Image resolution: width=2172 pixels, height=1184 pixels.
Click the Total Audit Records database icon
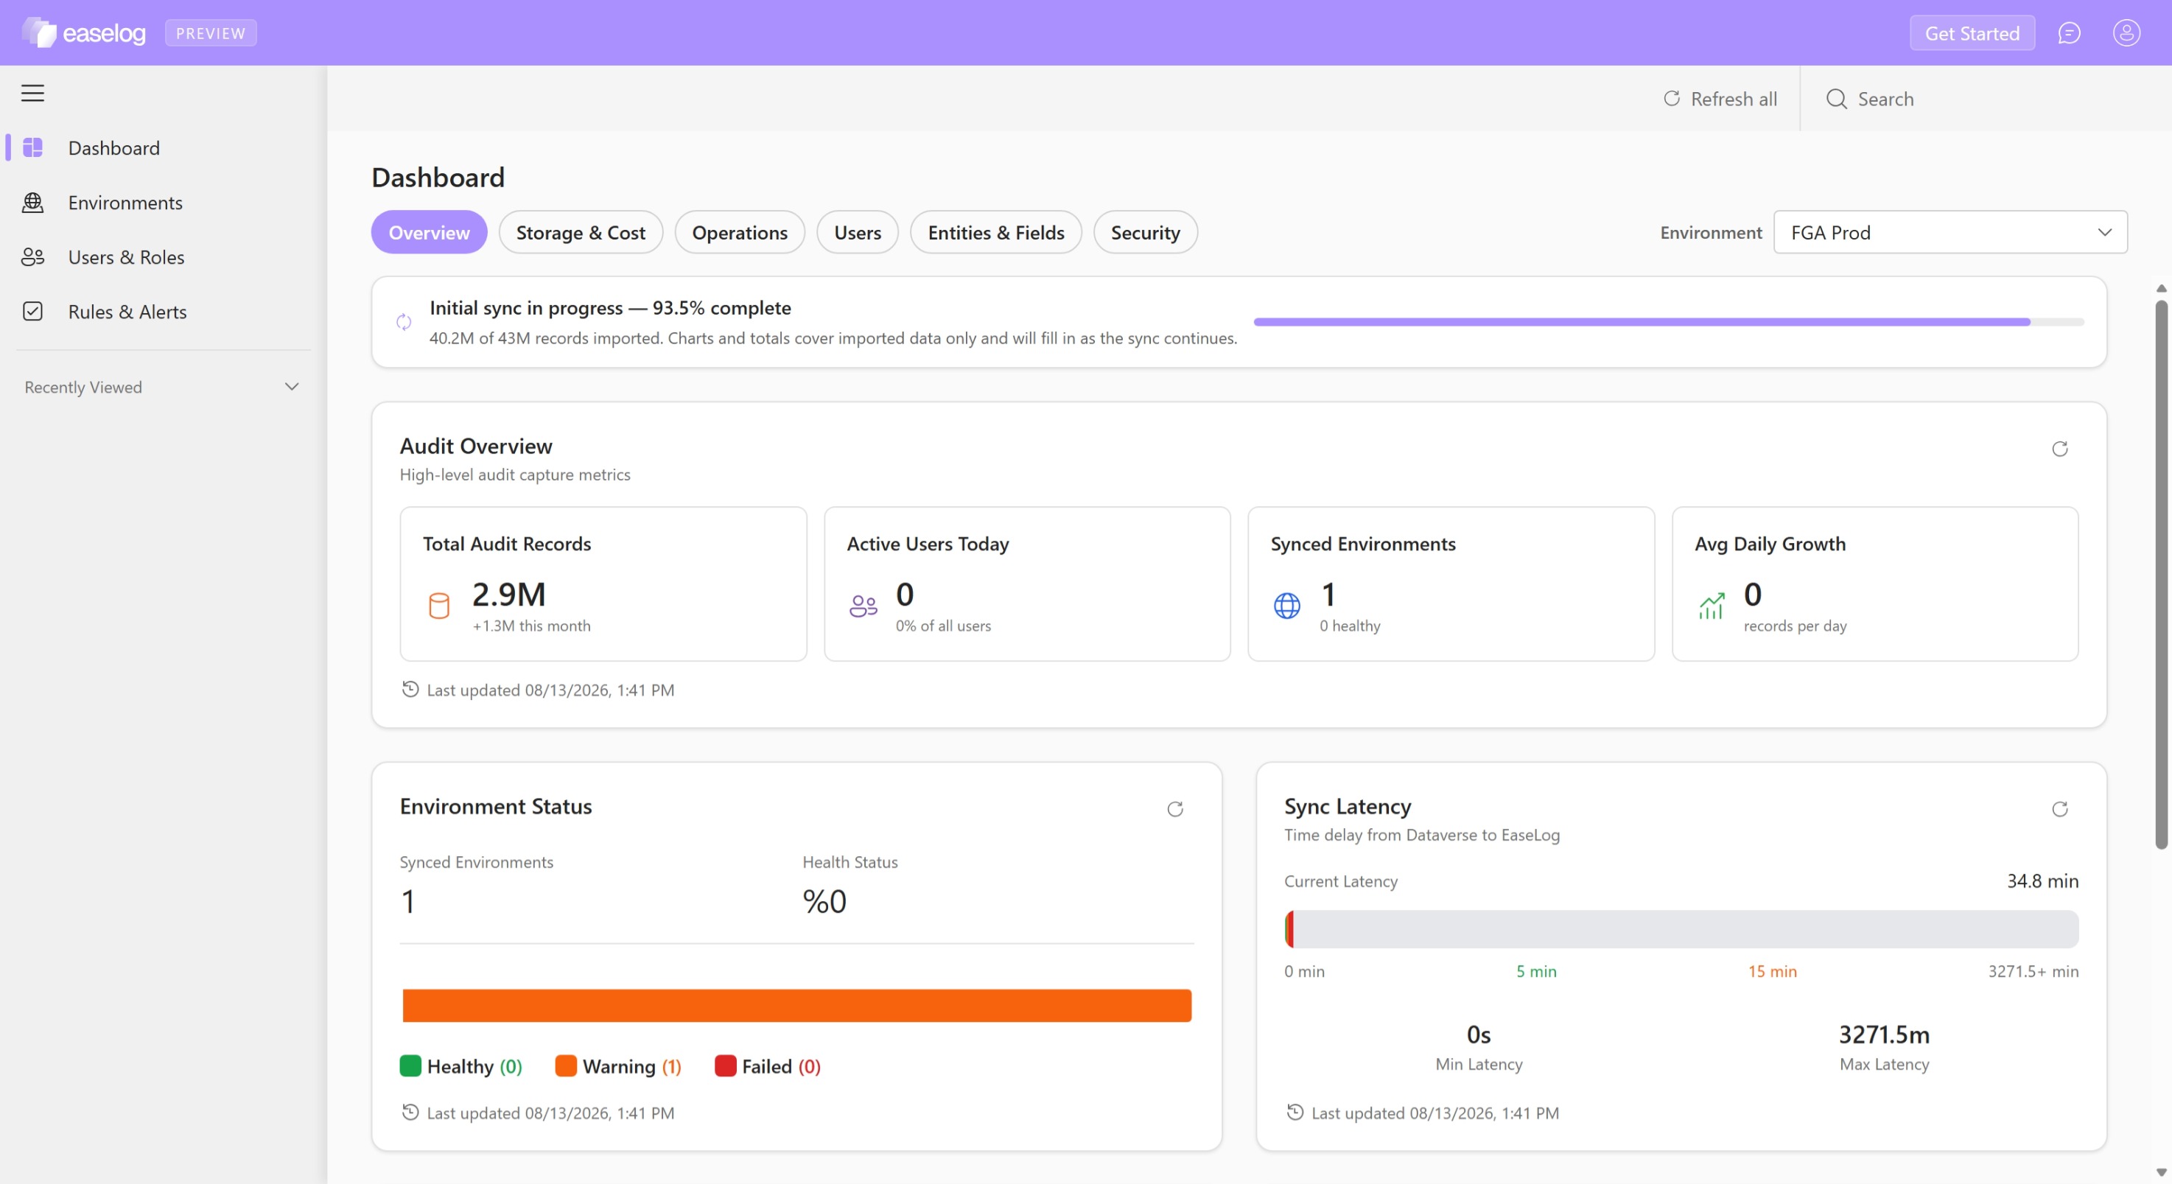pos(439,606)
